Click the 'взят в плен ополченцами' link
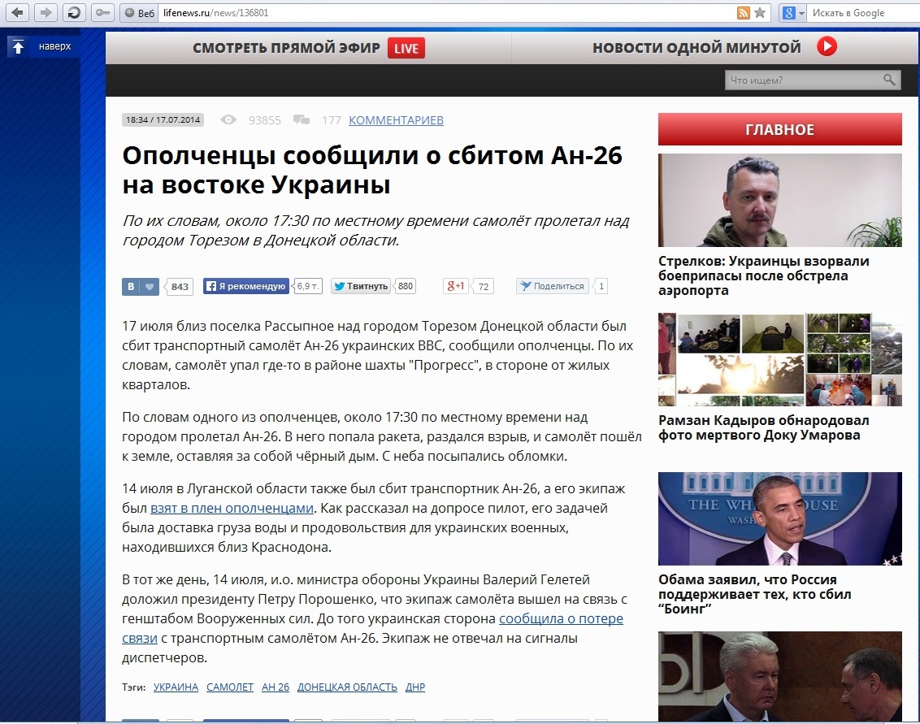This screenshot has height=724, width=920. tap(232, 508)
